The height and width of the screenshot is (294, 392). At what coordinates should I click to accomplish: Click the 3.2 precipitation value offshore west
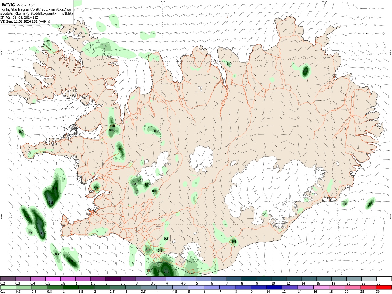51,202
